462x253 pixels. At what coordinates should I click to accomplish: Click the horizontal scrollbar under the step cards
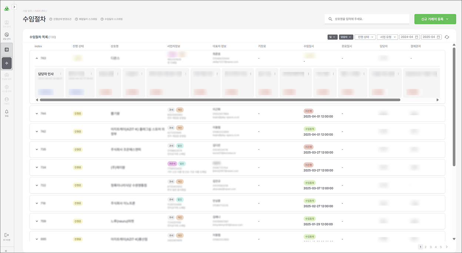220,100
